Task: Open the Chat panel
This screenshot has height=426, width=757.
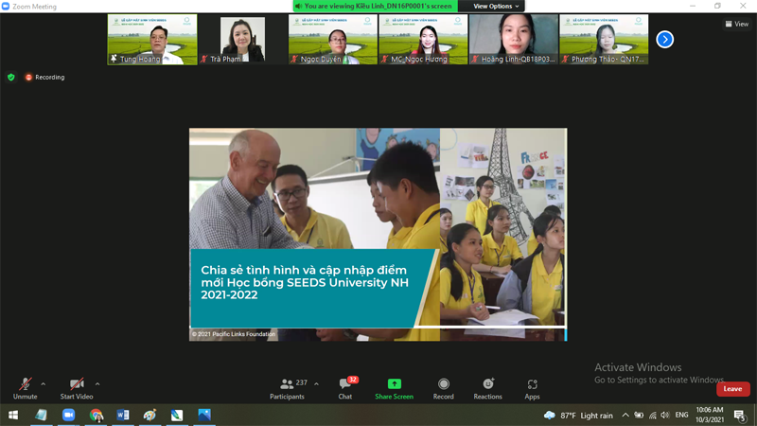Action: [345, 388]
